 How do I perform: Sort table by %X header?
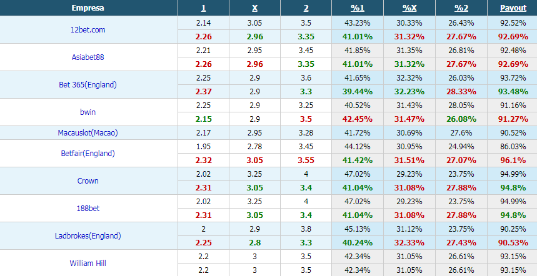(x=409, y=8)
